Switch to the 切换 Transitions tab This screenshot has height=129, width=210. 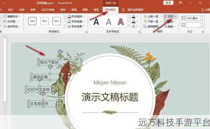click(22, 10)
